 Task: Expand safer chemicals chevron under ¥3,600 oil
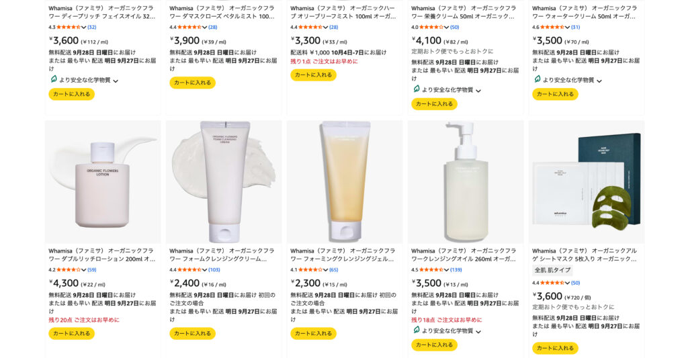click(116, 81)
